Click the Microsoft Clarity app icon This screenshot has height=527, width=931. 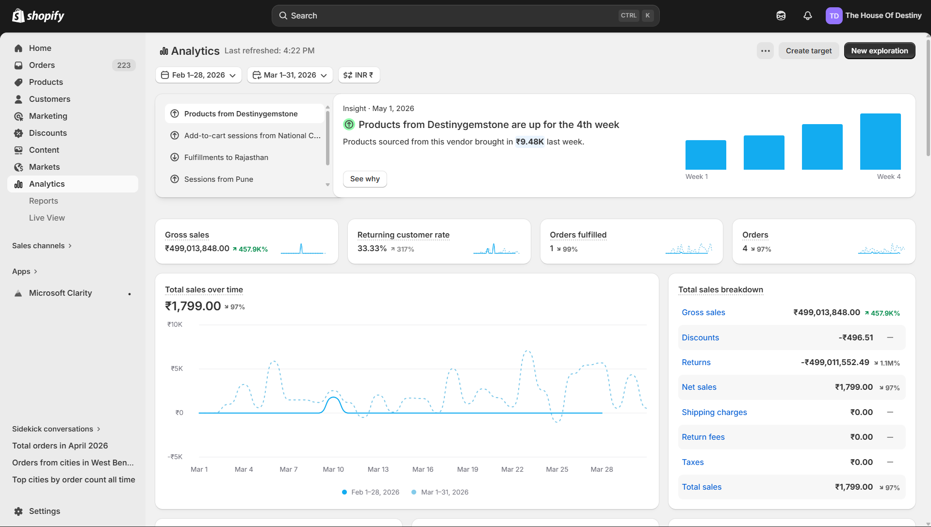[18, 293]
